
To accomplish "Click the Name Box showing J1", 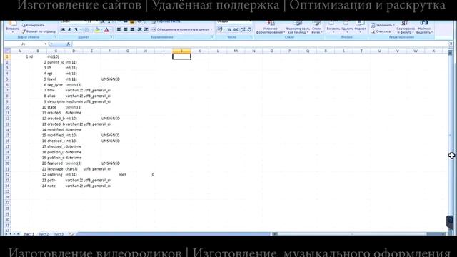I will [x=24, y=44].
